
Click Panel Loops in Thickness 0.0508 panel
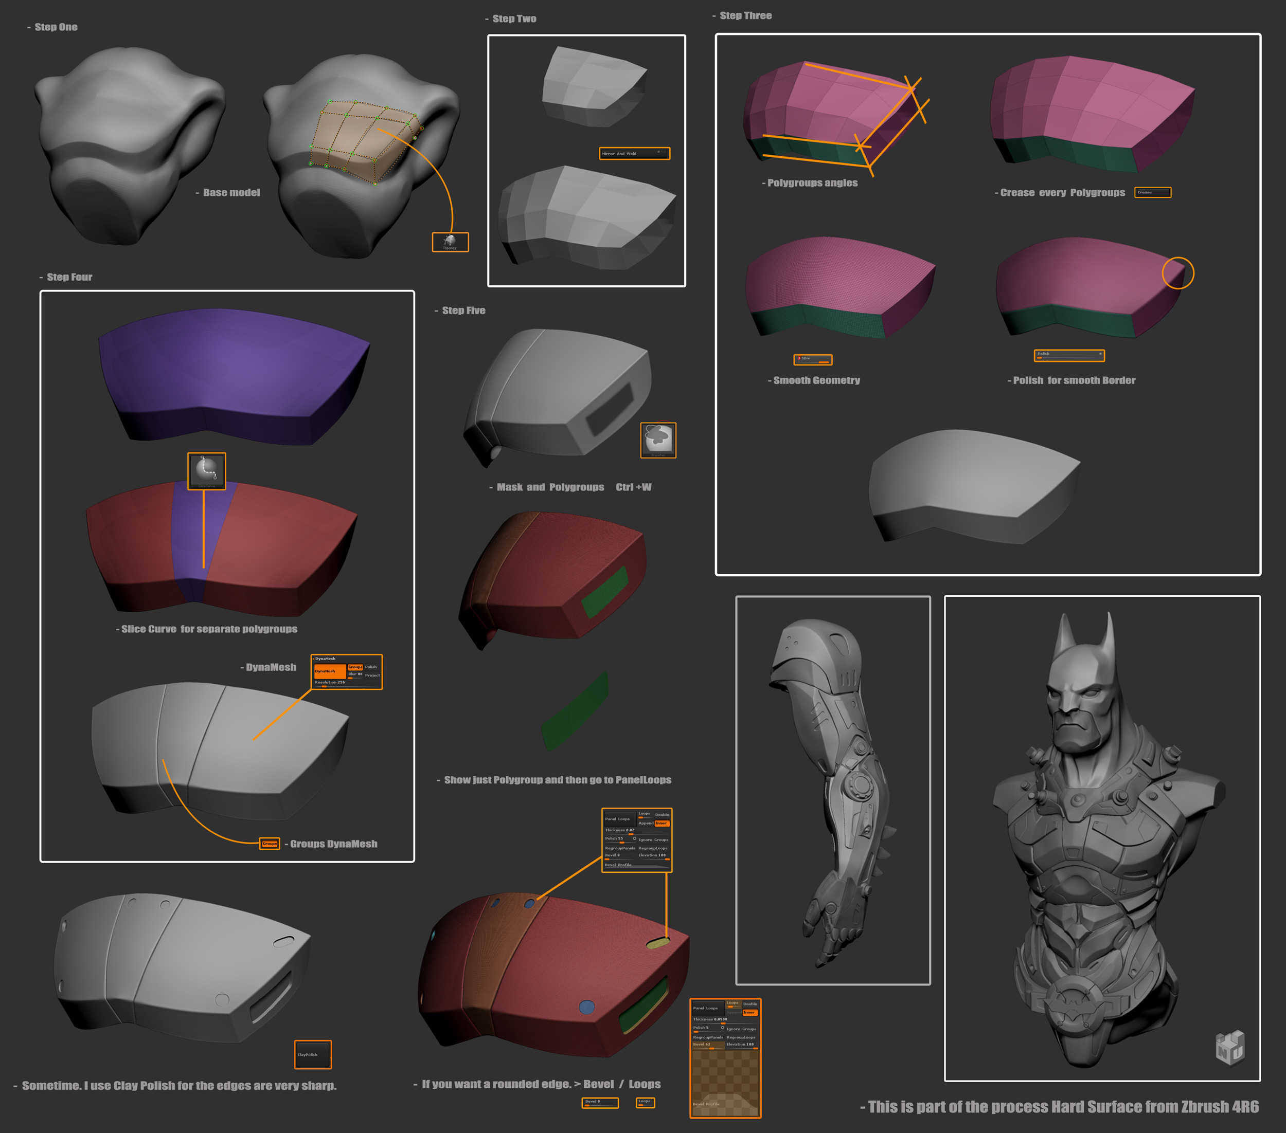[x=708, y=1009]
